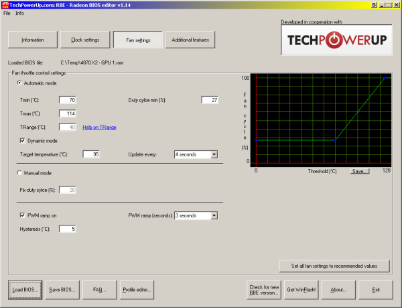
Task: Click the extra title bar button beside minimize
Action: pos(374,5)
